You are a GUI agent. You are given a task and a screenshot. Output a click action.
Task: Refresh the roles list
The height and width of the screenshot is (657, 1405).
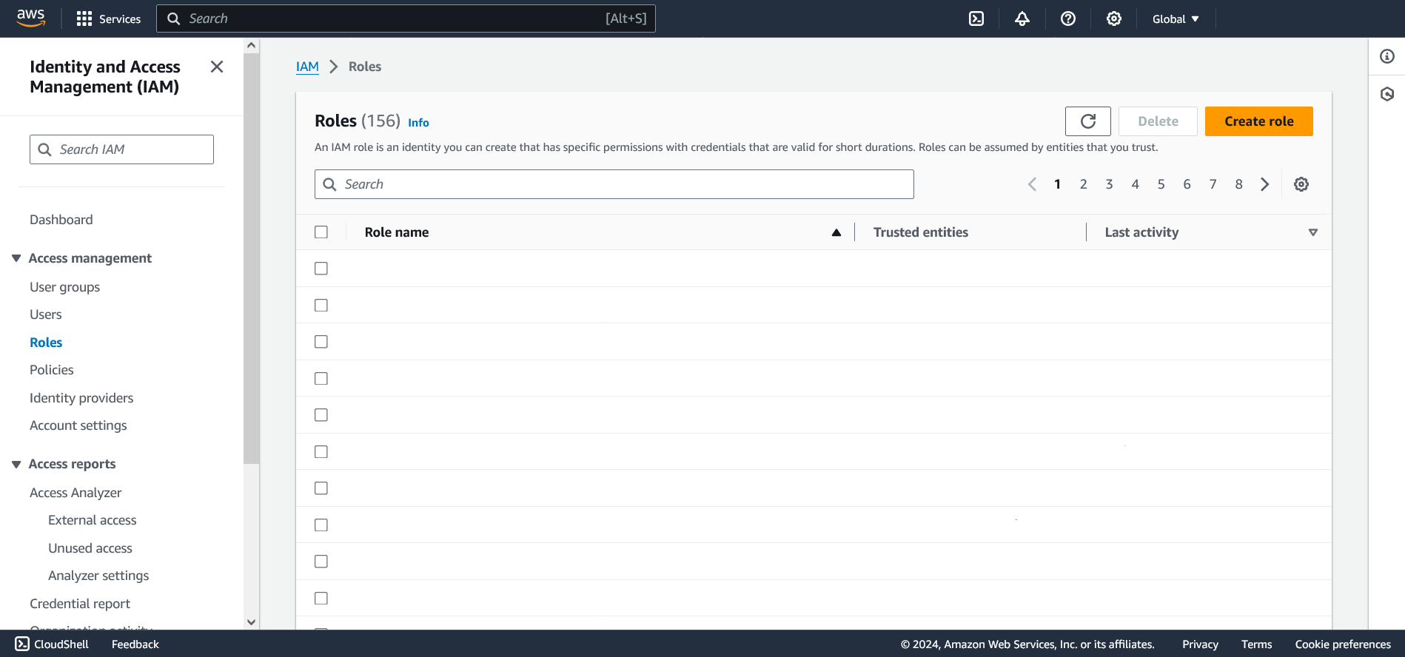click(1087, 121)
